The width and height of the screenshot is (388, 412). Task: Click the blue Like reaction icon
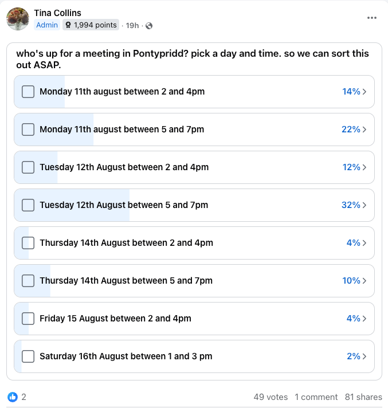pyautogui.click(x=13, y=397)
